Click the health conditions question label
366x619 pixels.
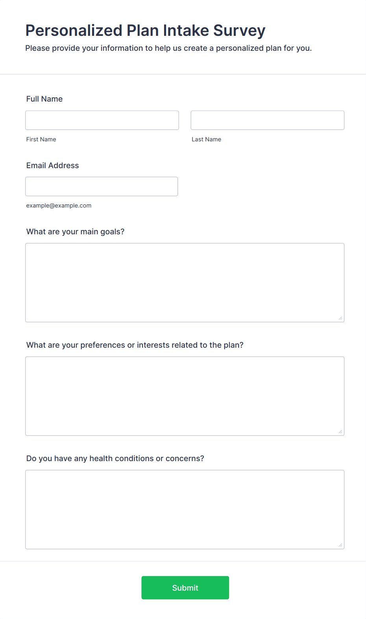(115, 458)
